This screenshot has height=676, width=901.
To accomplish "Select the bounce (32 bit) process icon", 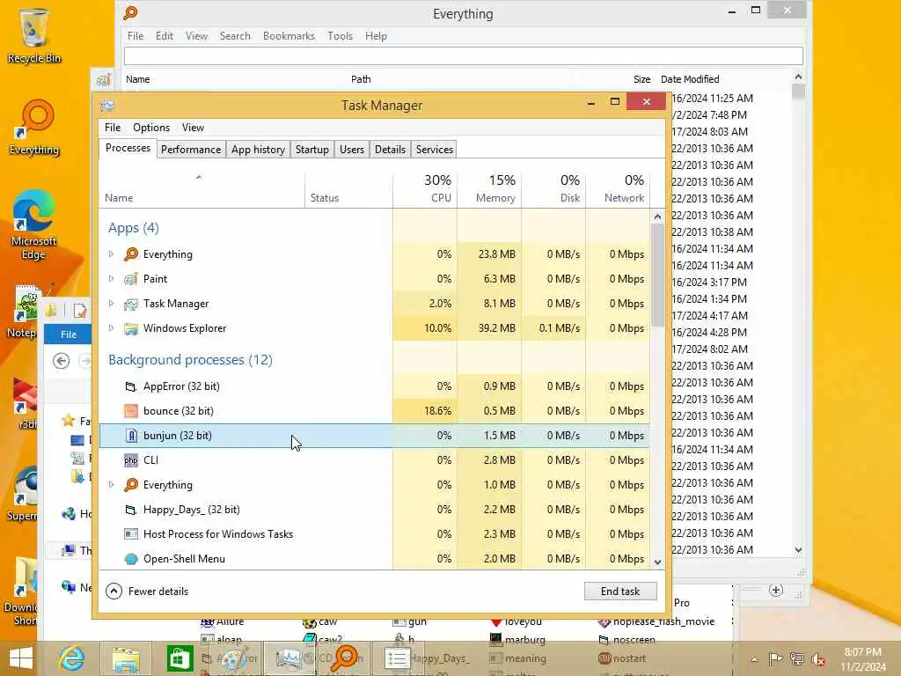I will [x=131, y=411].
